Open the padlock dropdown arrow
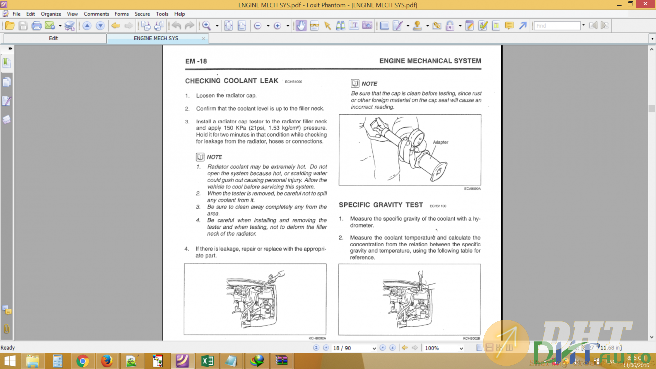656x369 pixels. click(x=460, y=26)
